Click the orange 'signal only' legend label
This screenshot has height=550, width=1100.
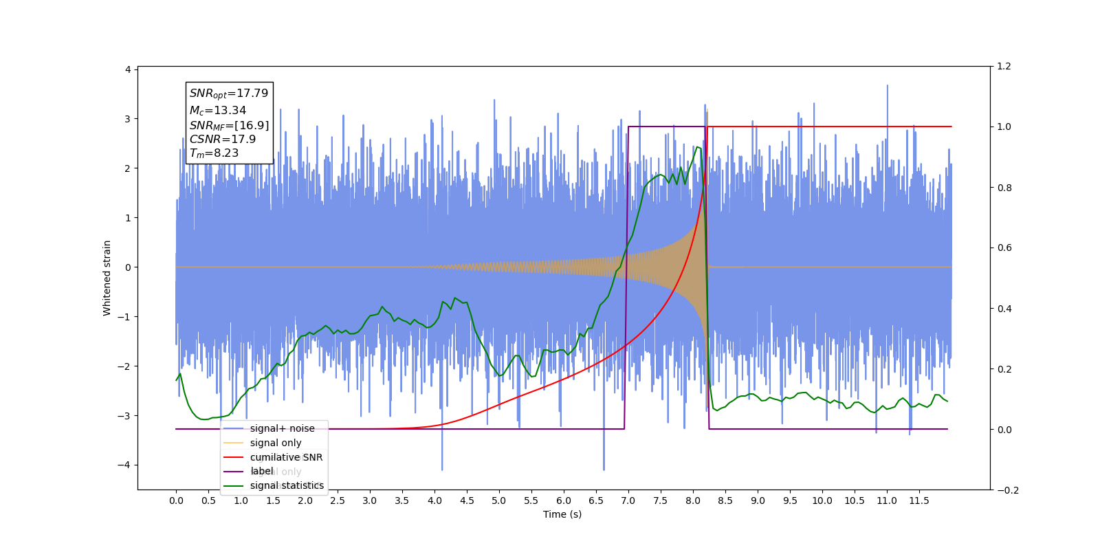point(276,443)
